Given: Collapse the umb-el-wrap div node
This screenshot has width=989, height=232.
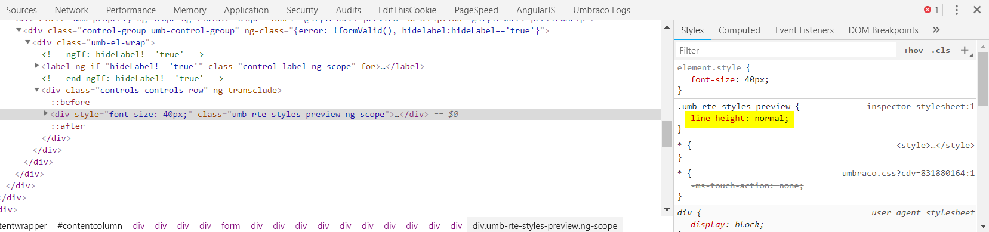Looking at the screenshot, I should [27, 42].
